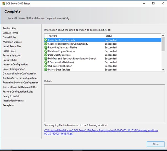The height and width of the screenshot is (151, 167).
Task: Click the status icon beside Data Quality Services
Action: (x=46, y=55)
